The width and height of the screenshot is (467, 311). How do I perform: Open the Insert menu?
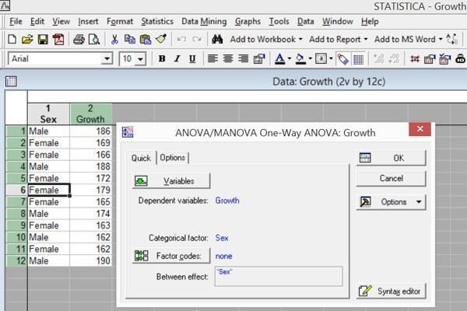click(88, 22)
